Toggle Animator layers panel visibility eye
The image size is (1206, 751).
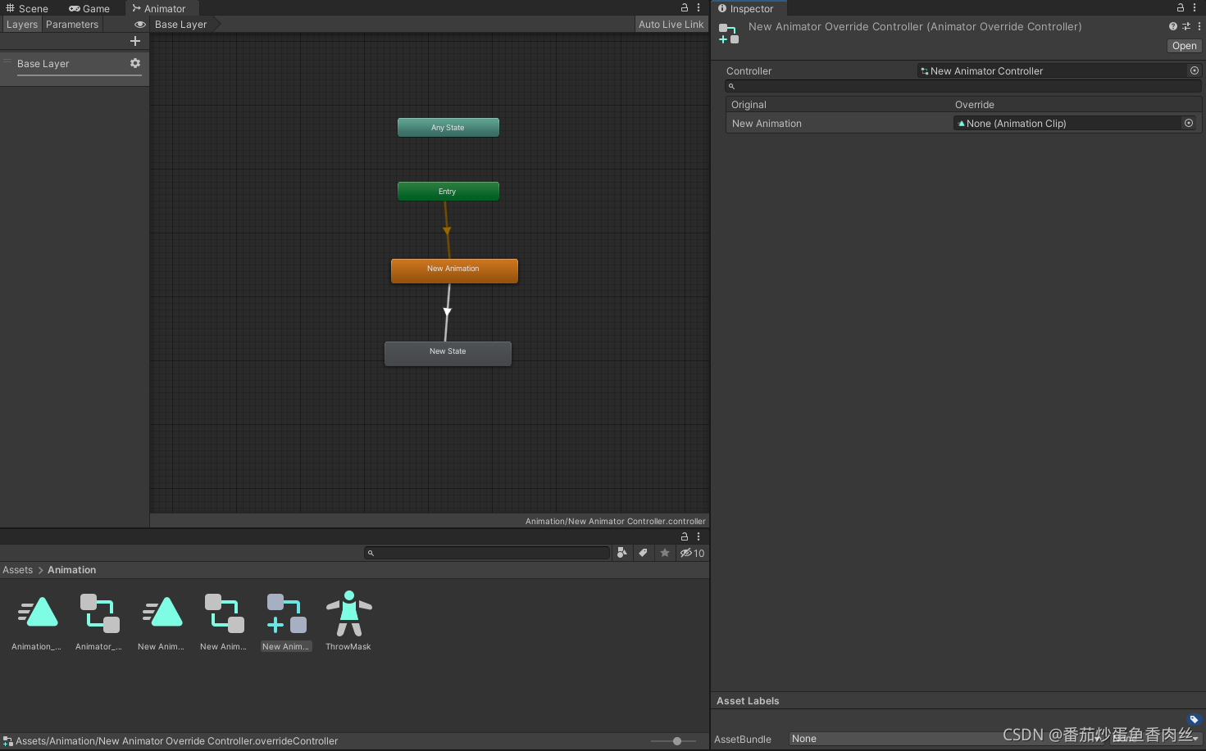tap(140, 25)
